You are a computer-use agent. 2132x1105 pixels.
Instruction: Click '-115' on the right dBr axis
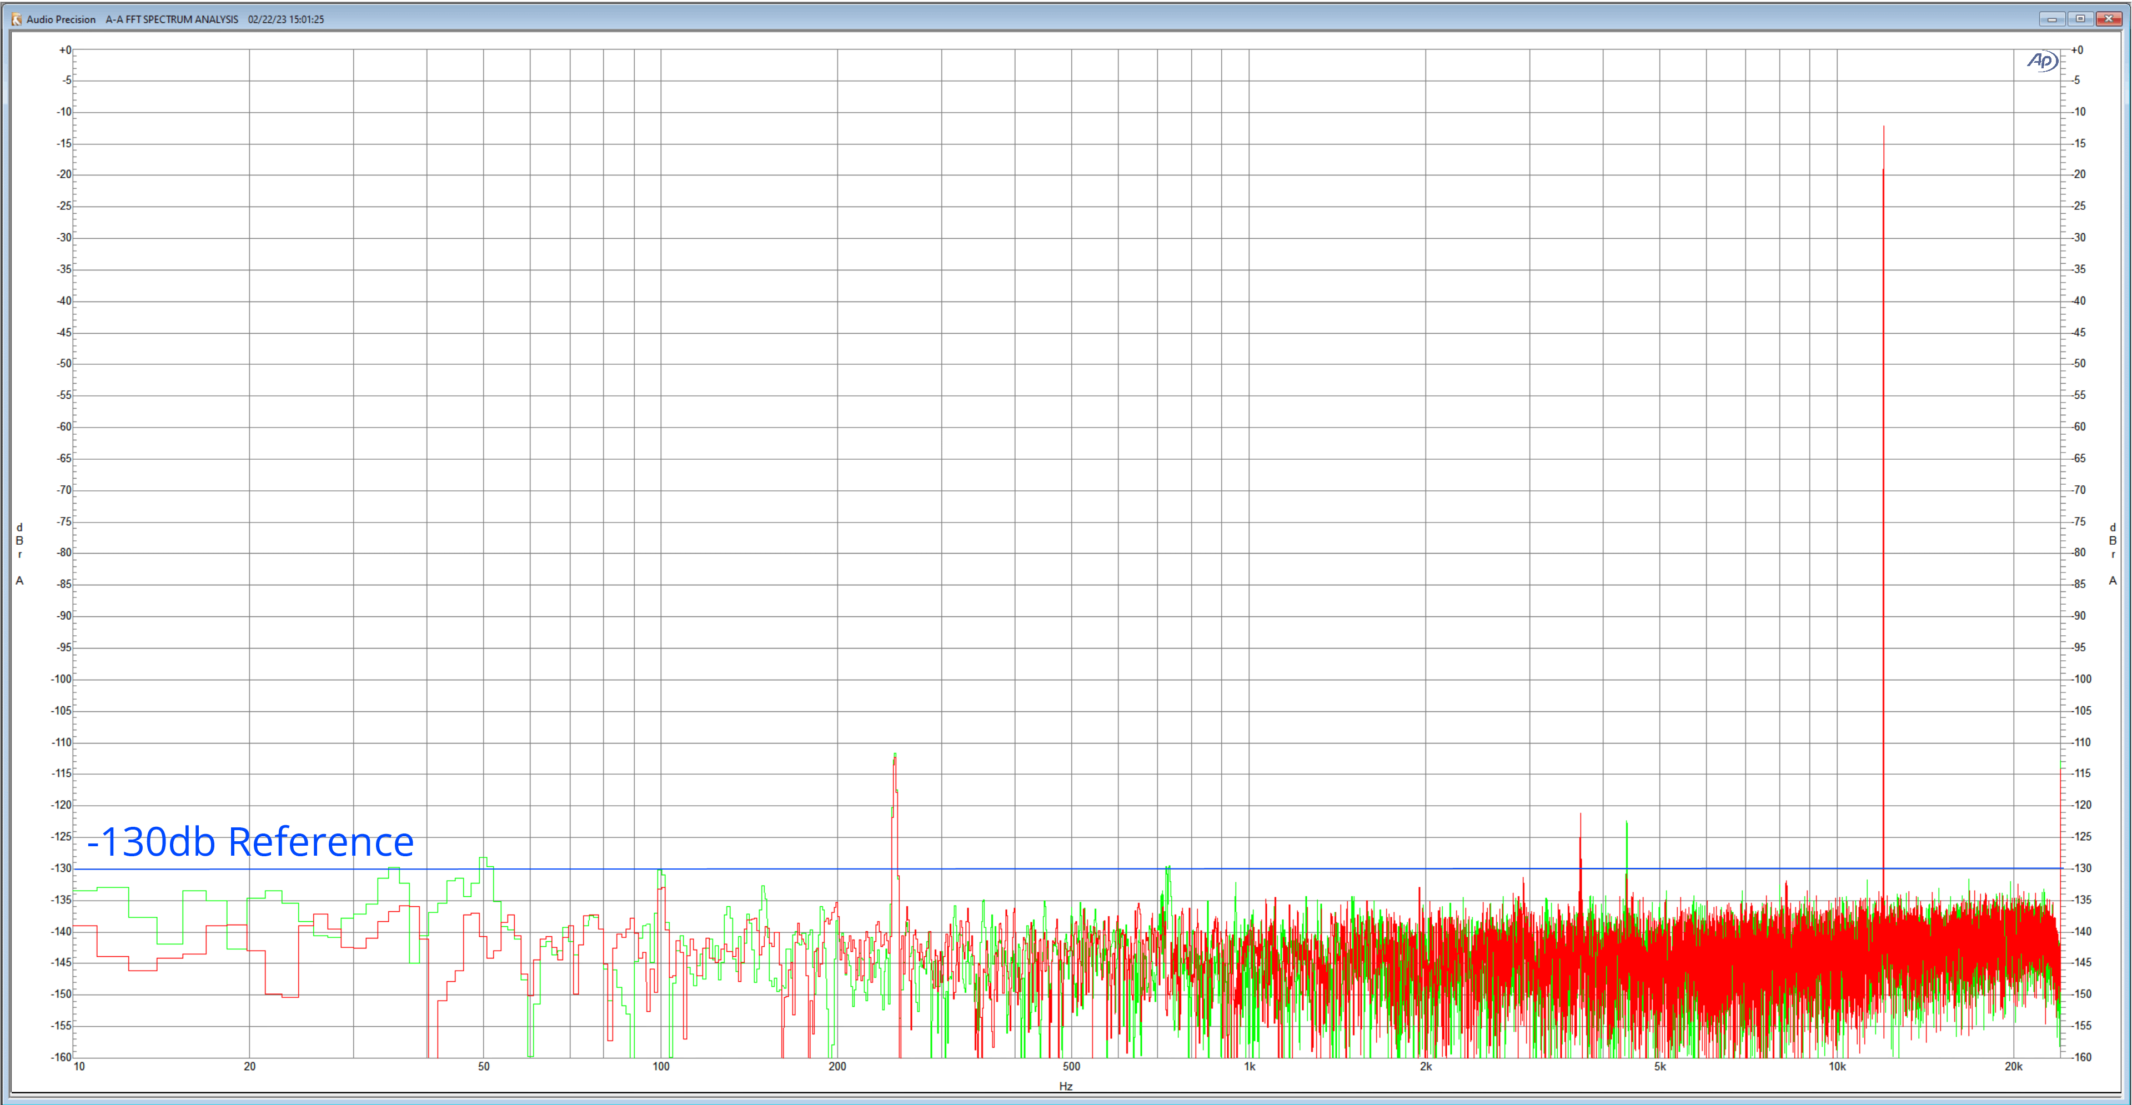(x=2081, y=773)
